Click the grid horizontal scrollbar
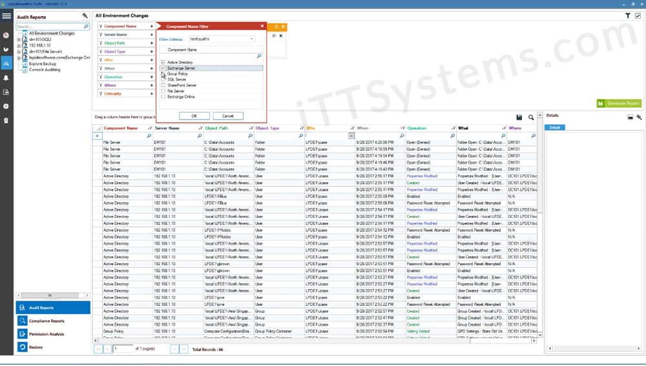 tap(315, 341)
